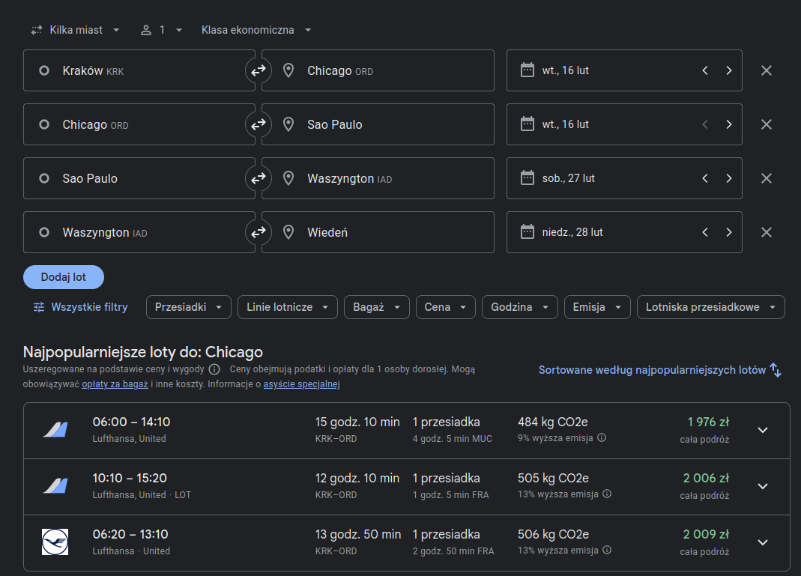Remove the Kraków to Chicago flight leg
801x576 pixels.
(x=767, y=70)
